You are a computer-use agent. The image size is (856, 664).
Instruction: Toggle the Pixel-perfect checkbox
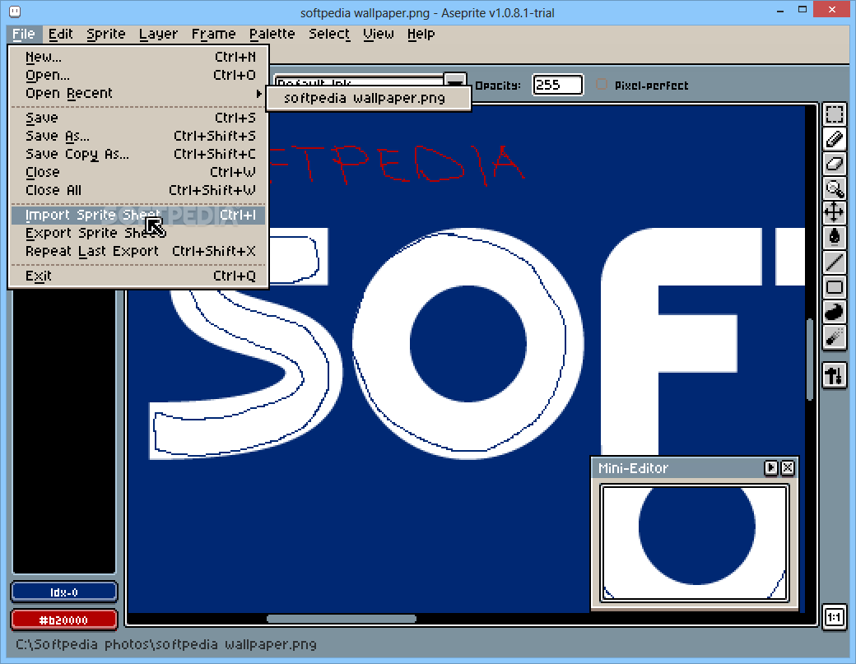(602, 85)
